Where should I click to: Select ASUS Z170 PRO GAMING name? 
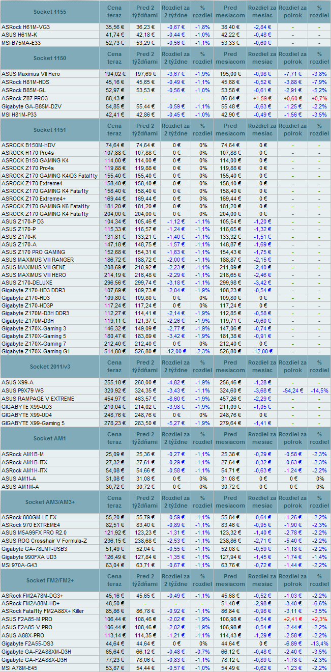[33, 252]
